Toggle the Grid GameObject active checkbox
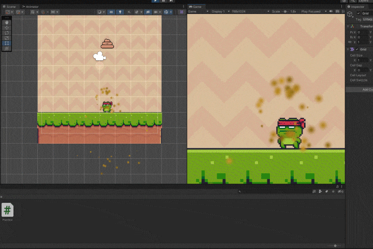 pos(358,13)
